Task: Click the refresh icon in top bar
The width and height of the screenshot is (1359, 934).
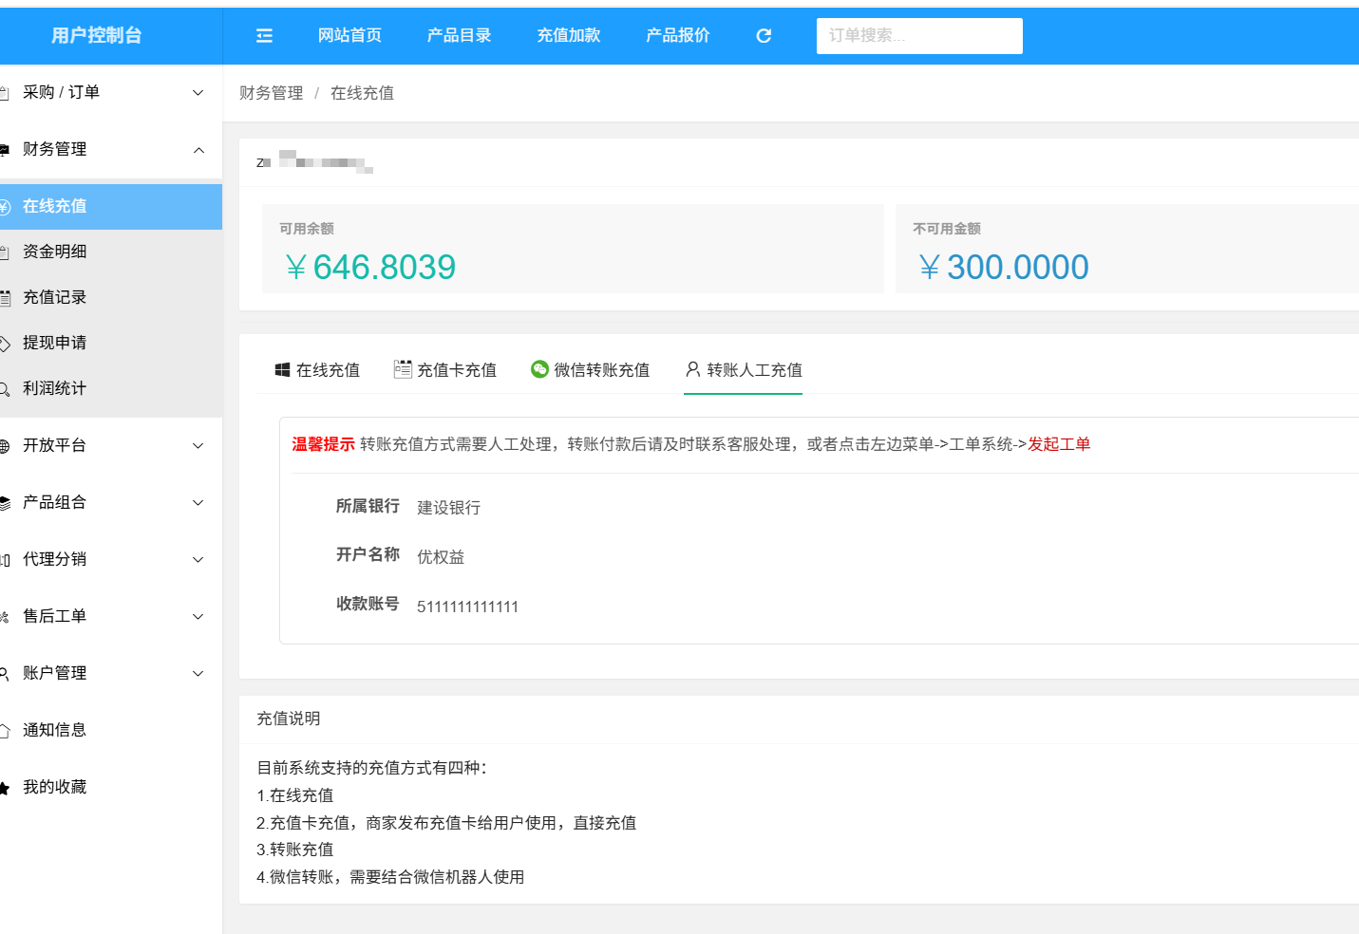Action: pyautogui.click(x=764, y=36)
